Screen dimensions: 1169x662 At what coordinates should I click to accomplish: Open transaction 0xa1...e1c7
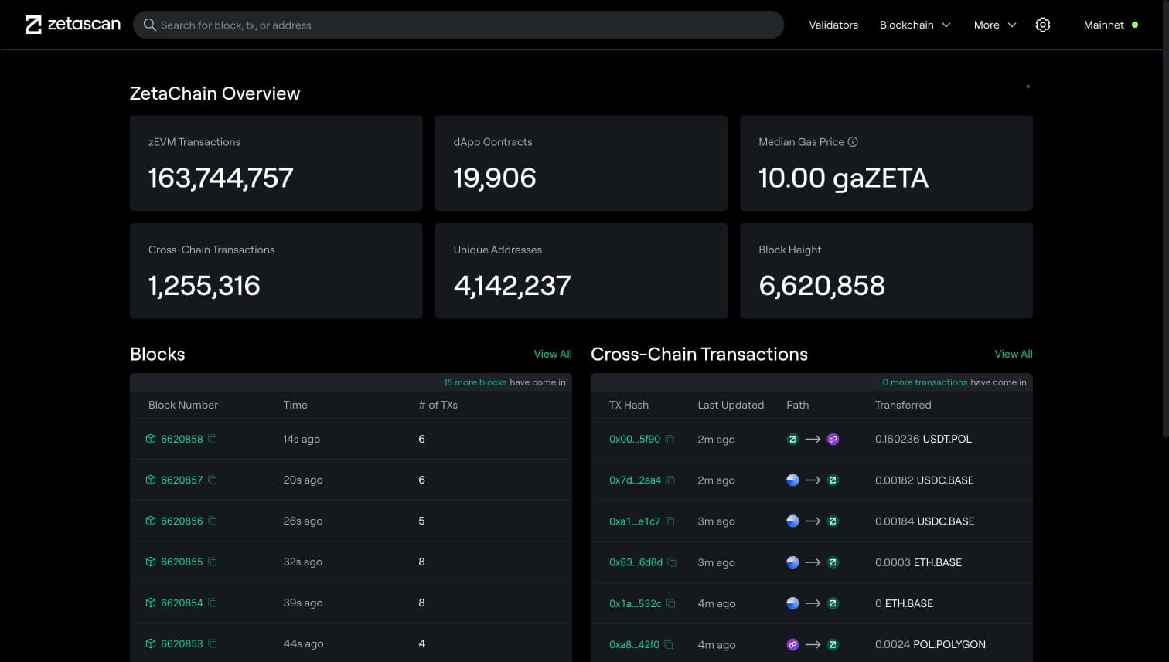pyautogui.click(x=635, y=521)
